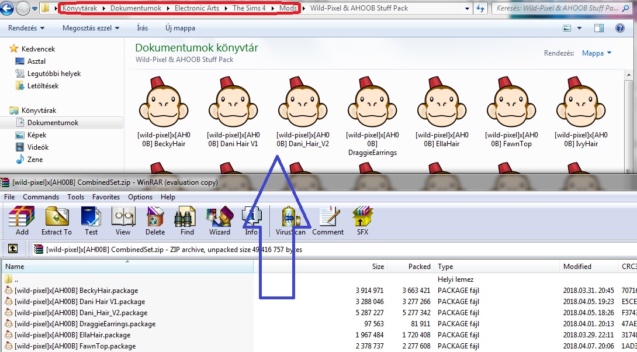Run the Test archive tool
This screenshot has height=352, width=637.
click(x=91, y=220)
